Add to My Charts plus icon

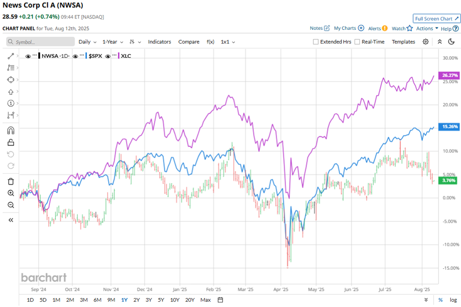[361, 28]
